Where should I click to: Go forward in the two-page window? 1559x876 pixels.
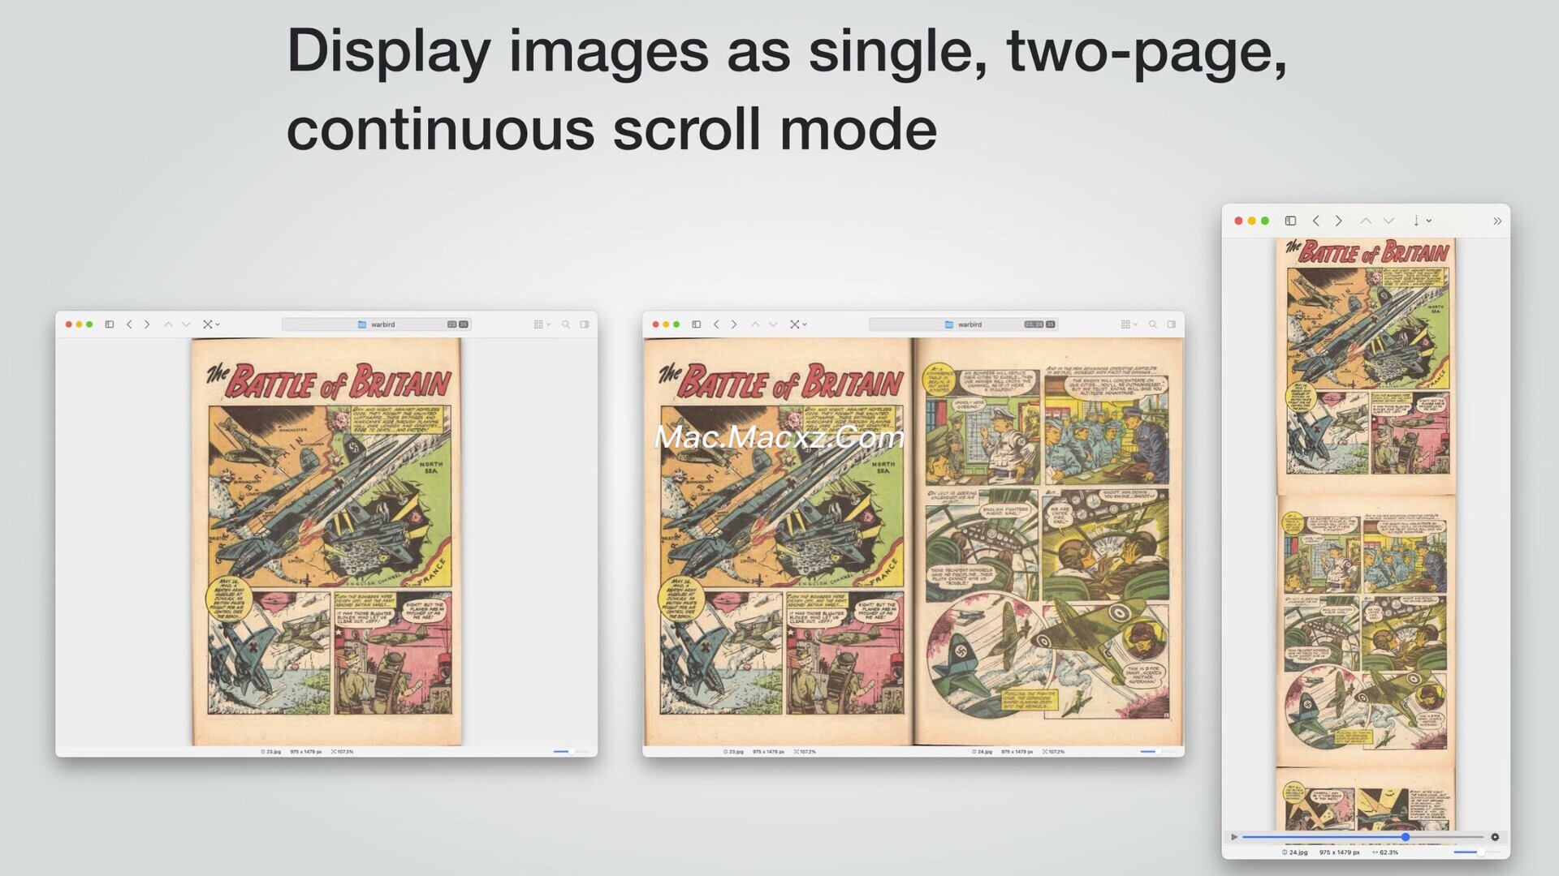[x=734, y=324]
